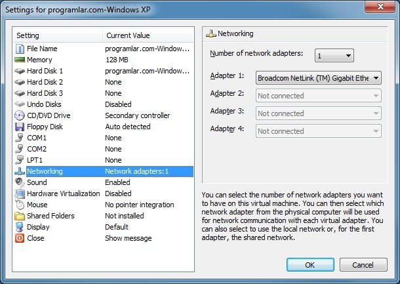Select the Mouse setting label
Screen dimensions: 400x284
coord(37,205)
